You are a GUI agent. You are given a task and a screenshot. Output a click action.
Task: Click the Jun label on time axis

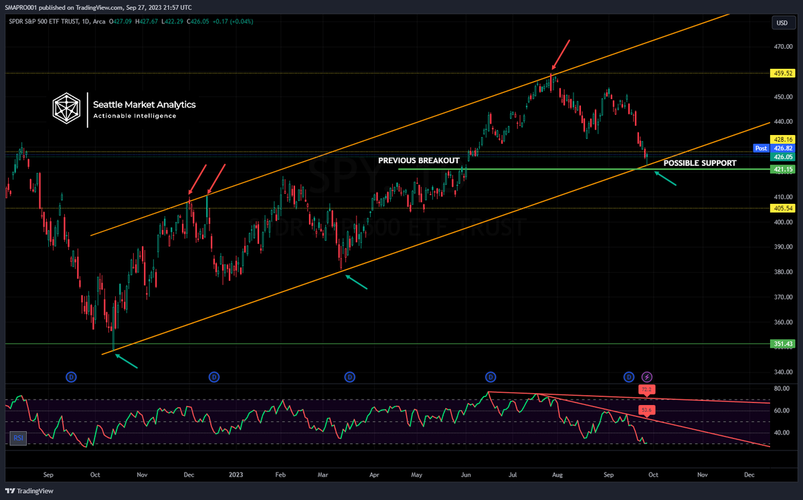click(x=465, y=475)
